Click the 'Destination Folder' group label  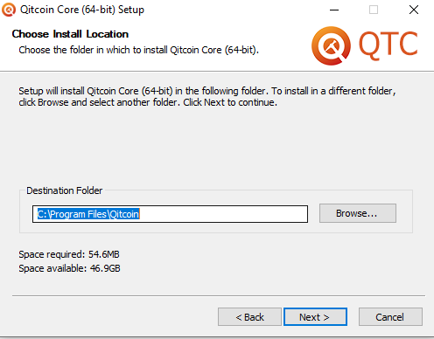point(65,190)
